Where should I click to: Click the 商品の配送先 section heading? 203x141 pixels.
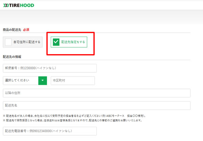pyautogui.click(x=12, y=30)
